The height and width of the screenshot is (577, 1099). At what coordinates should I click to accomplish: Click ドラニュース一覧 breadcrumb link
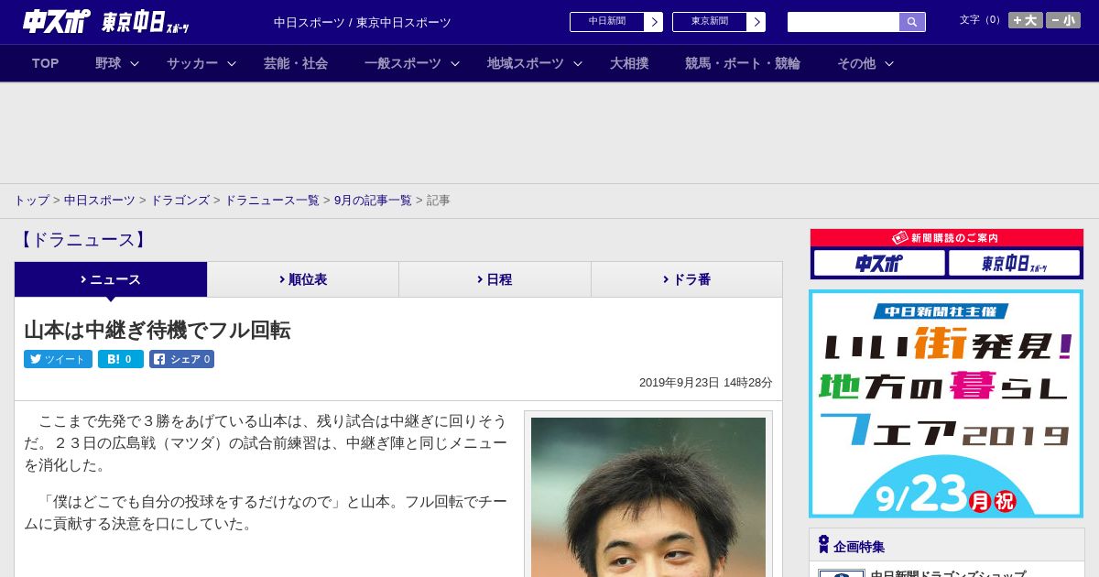point(272,200)
